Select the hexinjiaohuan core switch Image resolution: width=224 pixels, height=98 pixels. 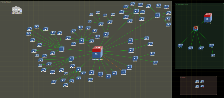click(x=97, y=52)
